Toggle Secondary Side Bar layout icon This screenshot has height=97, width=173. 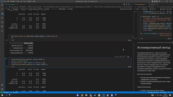157,1
